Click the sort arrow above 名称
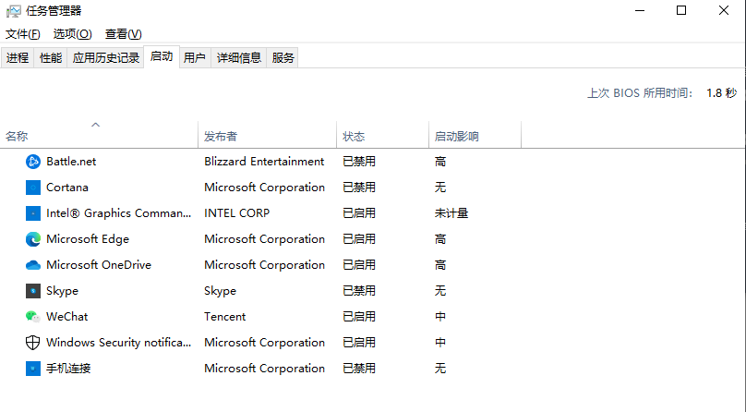This screenshot has height=412, width=746. click(96, 125)
